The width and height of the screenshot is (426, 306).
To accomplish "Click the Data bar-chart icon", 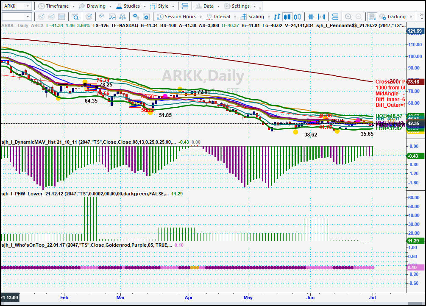I will click(199, 6).
